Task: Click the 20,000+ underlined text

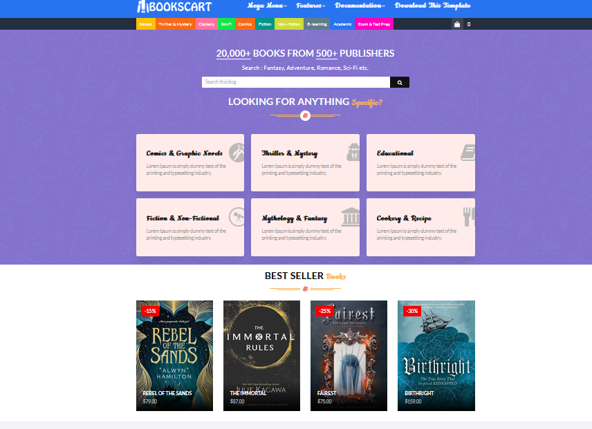Action: [233, 53]
